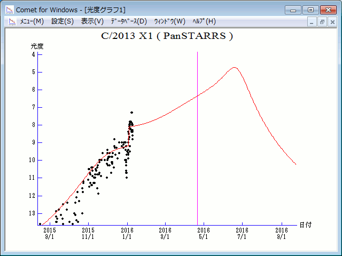Screen dimensions: 342x256
Task: Click the magnitude 13 axis label
Action: (32, 213)
